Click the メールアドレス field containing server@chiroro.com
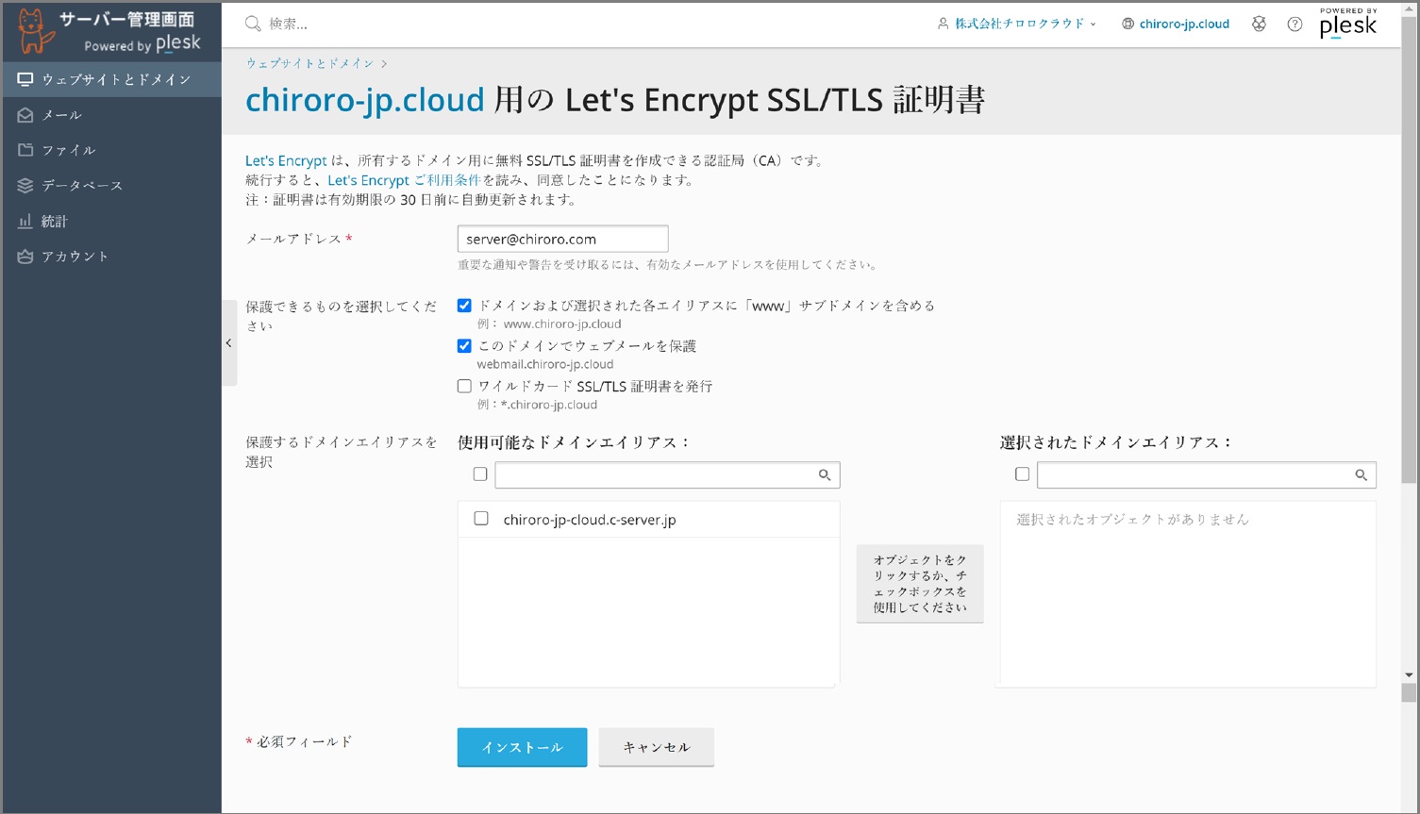The image size is (1420, 814). 562,239
